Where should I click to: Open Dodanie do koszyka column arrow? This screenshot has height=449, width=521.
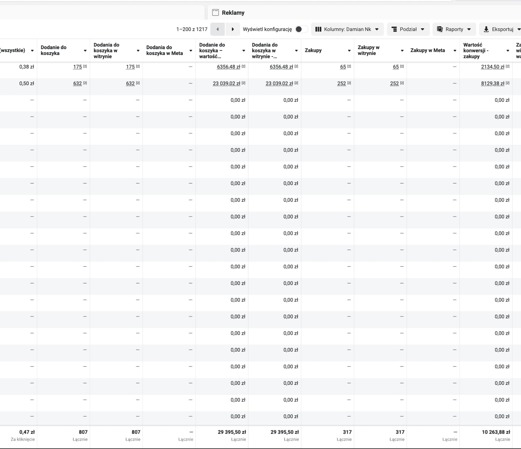[x=85, y=51]
